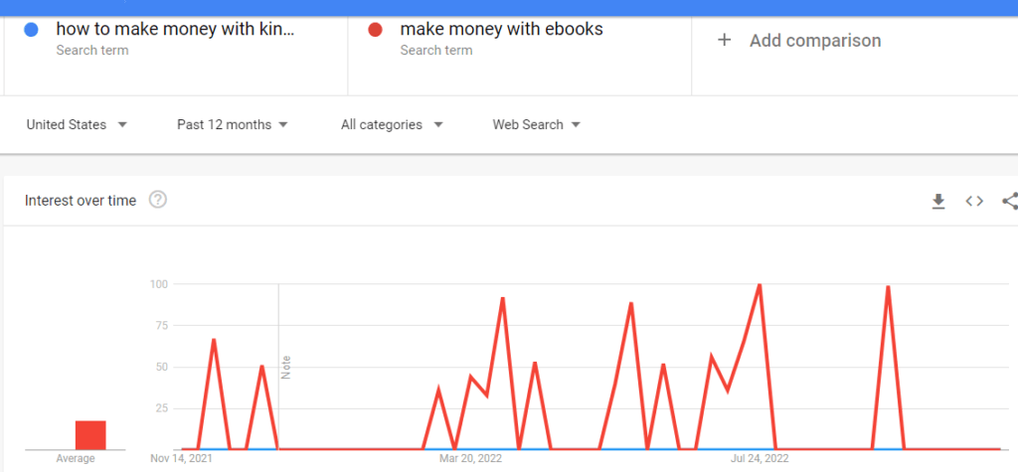Click the Add comparison button

(x=799, y=41)
